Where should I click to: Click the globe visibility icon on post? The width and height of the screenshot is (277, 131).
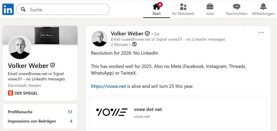[x=134, y=44]
